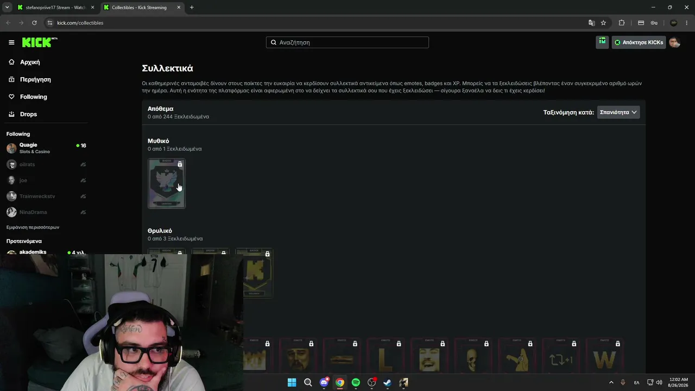
Task: Open the oilrats channel
Action: point(46,165)
